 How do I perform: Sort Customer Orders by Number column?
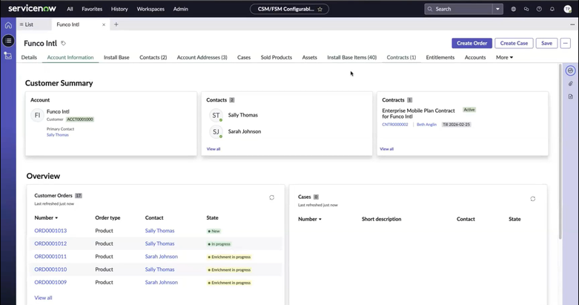tap(46, 217)
